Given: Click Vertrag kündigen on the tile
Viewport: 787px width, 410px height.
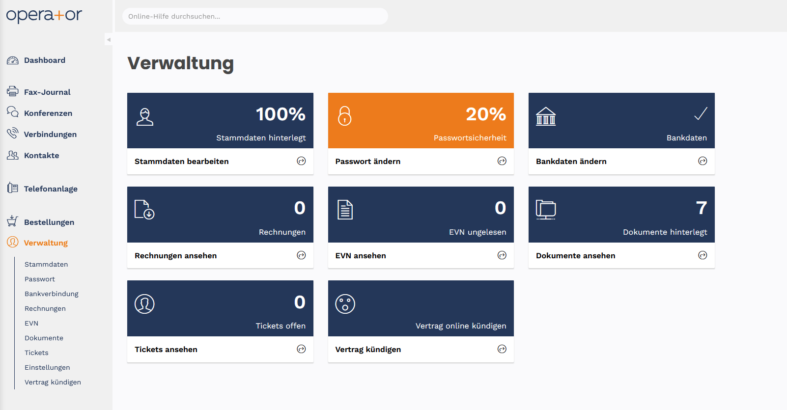Looking at the screenshot, I should click(x=368, y=350).
